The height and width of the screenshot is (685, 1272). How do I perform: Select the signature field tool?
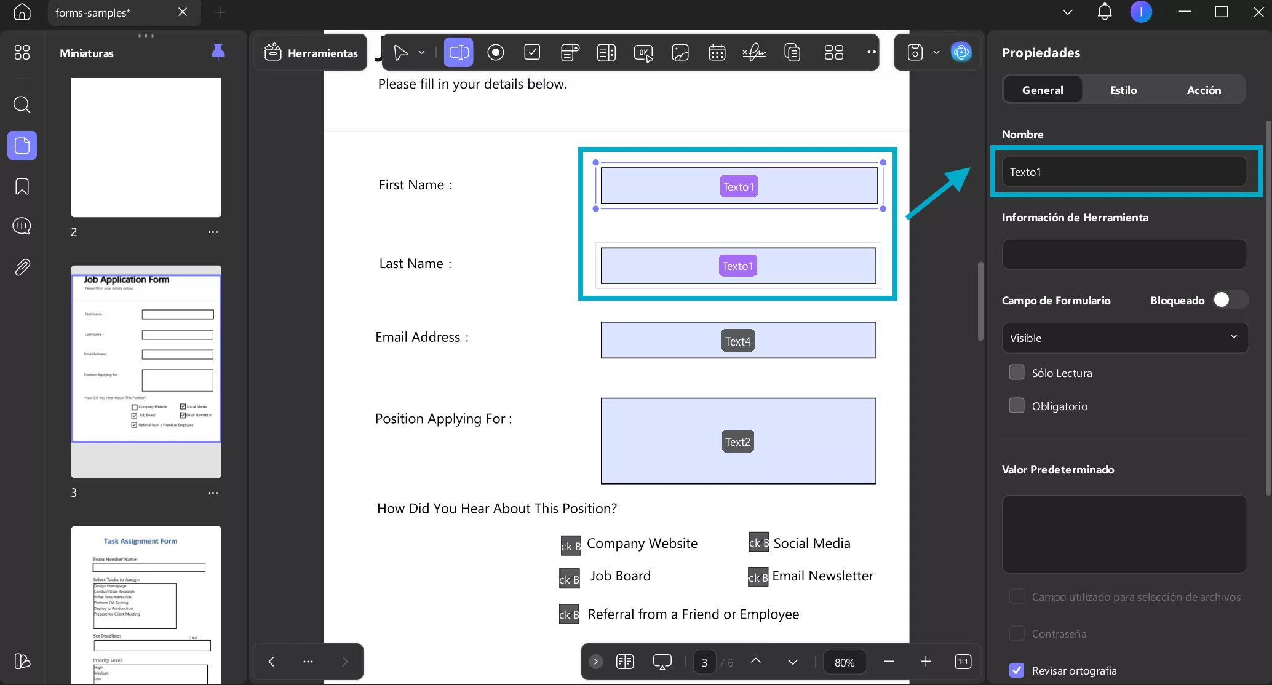(754, 53)
